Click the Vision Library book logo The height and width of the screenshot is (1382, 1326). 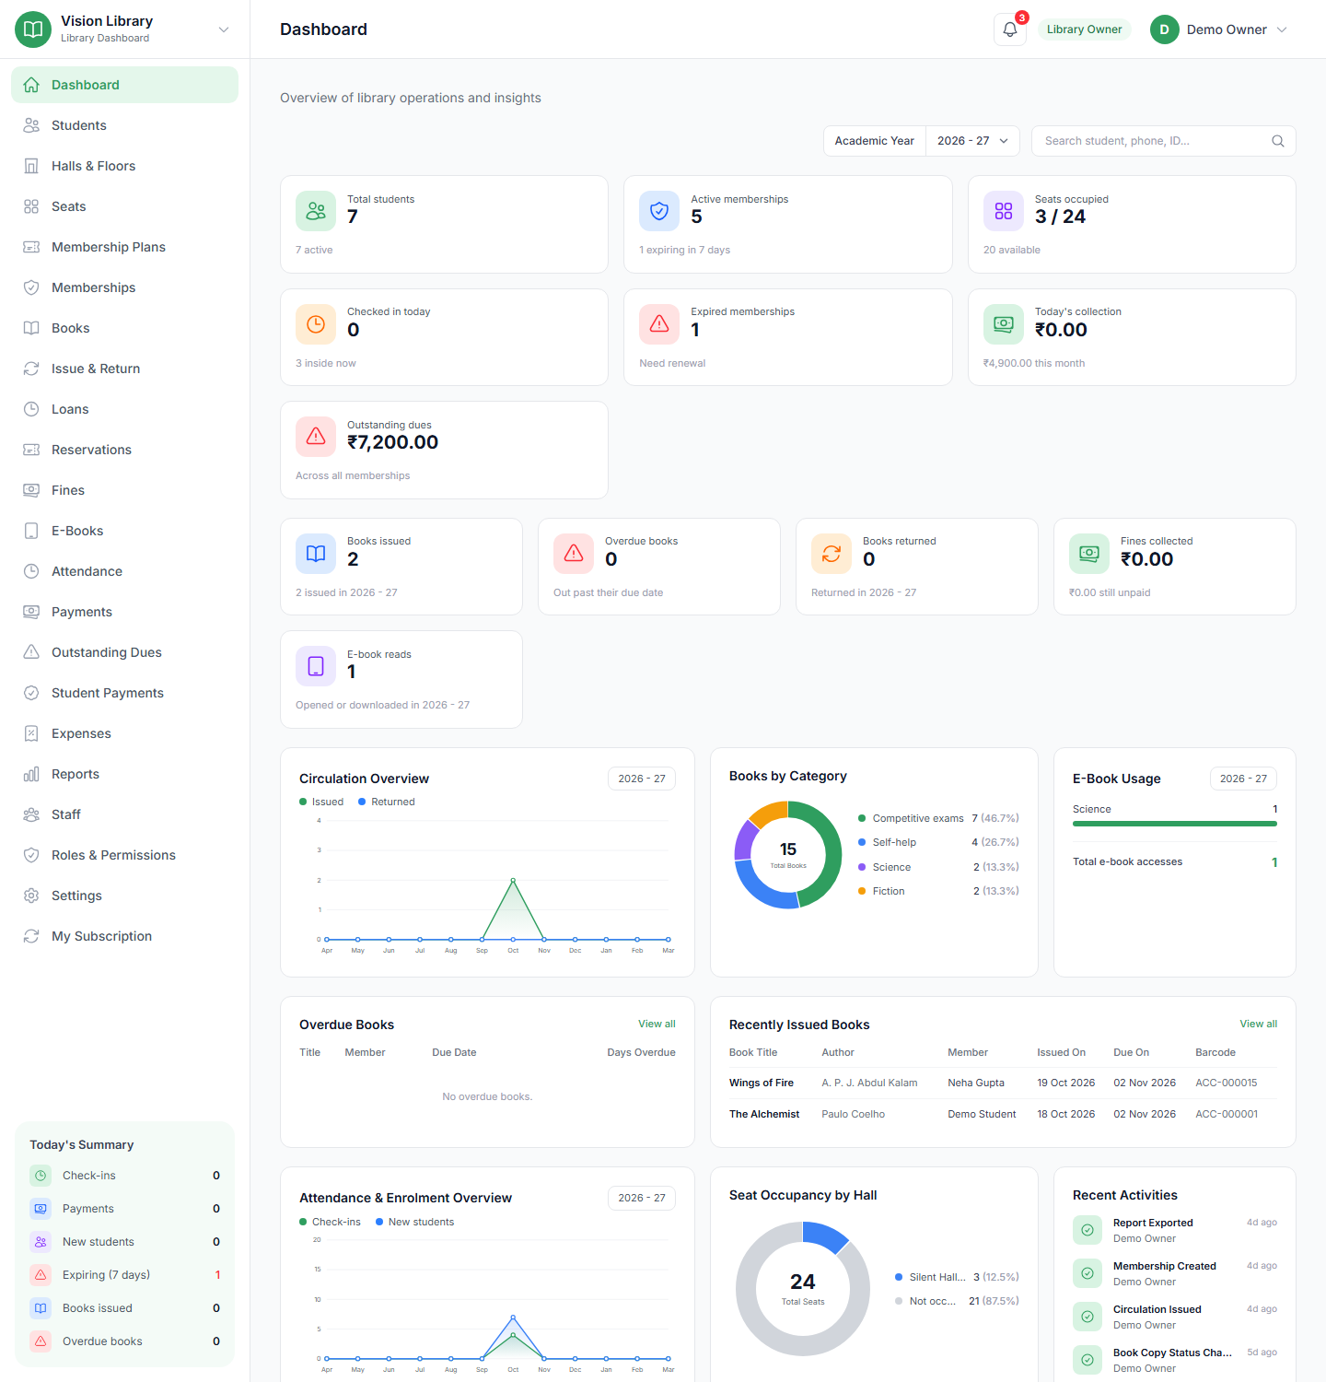[x=33, y=29]
